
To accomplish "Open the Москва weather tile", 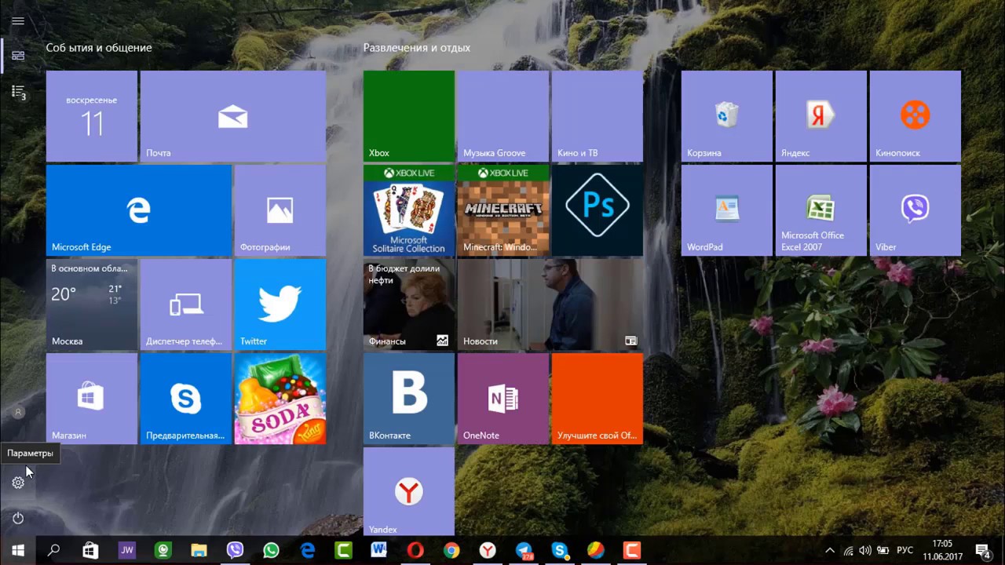I will coord(92,304).
